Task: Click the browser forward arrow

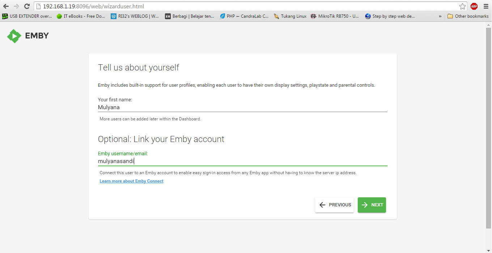Action: 16,6
